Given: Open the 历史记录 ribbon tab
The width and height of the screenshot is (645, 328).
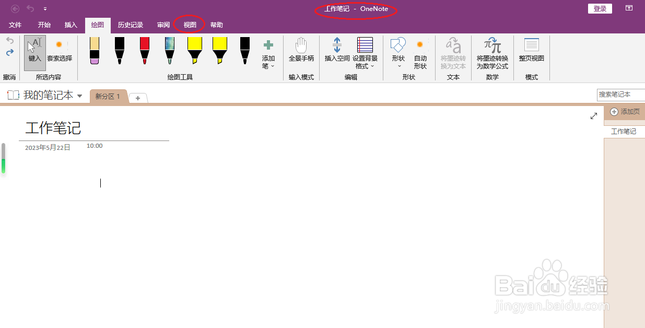Looking at the screenshot, I should 131,25.
